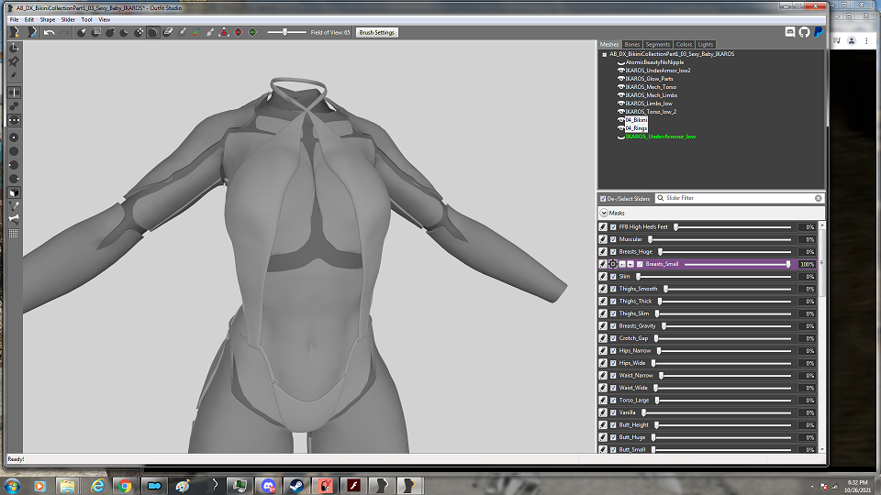The height and width of the screenshot is (495, 881).
Task: Clear the Slider Filter search field
Action: [x=818, y=198]
